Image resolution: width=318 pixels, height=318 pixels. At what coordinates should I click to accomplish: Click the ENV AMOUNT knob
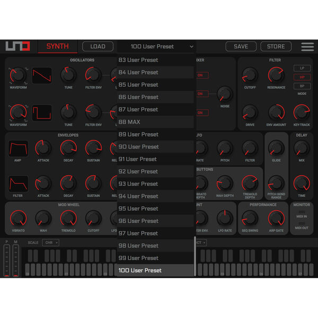(276, 112)
